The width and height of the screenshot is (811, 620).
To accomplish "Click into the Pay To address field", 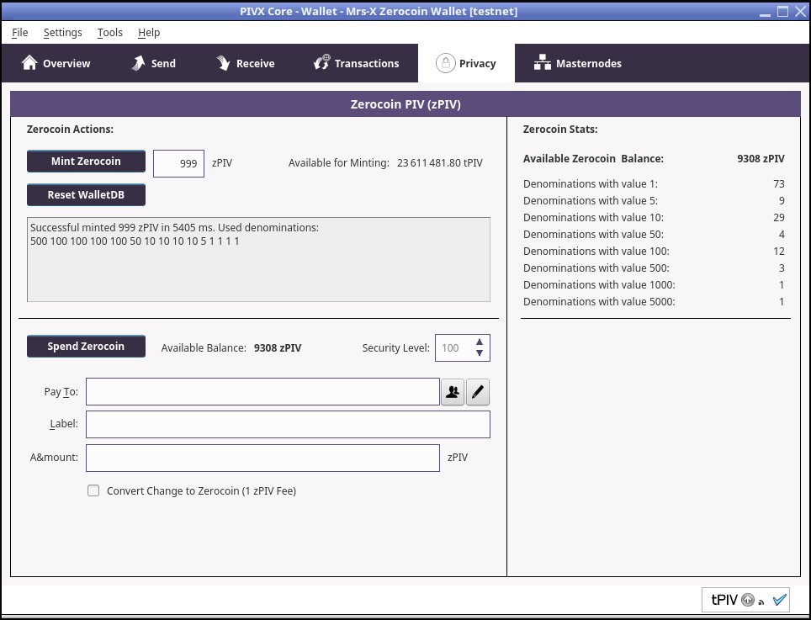I will pyautogui.click(x=262, y=392).
